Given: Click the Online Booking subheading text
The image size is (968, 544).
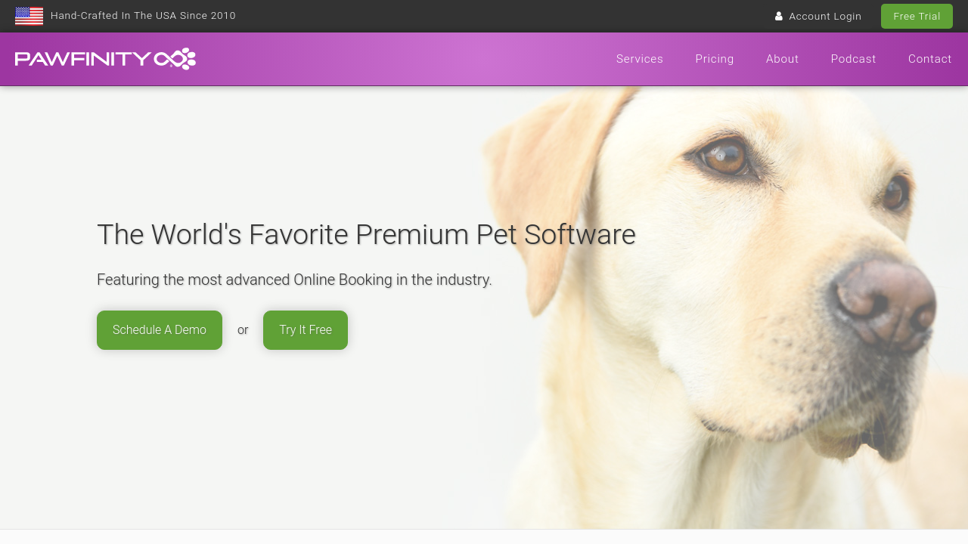Looking at the screenshot, I should pos(294,280).
